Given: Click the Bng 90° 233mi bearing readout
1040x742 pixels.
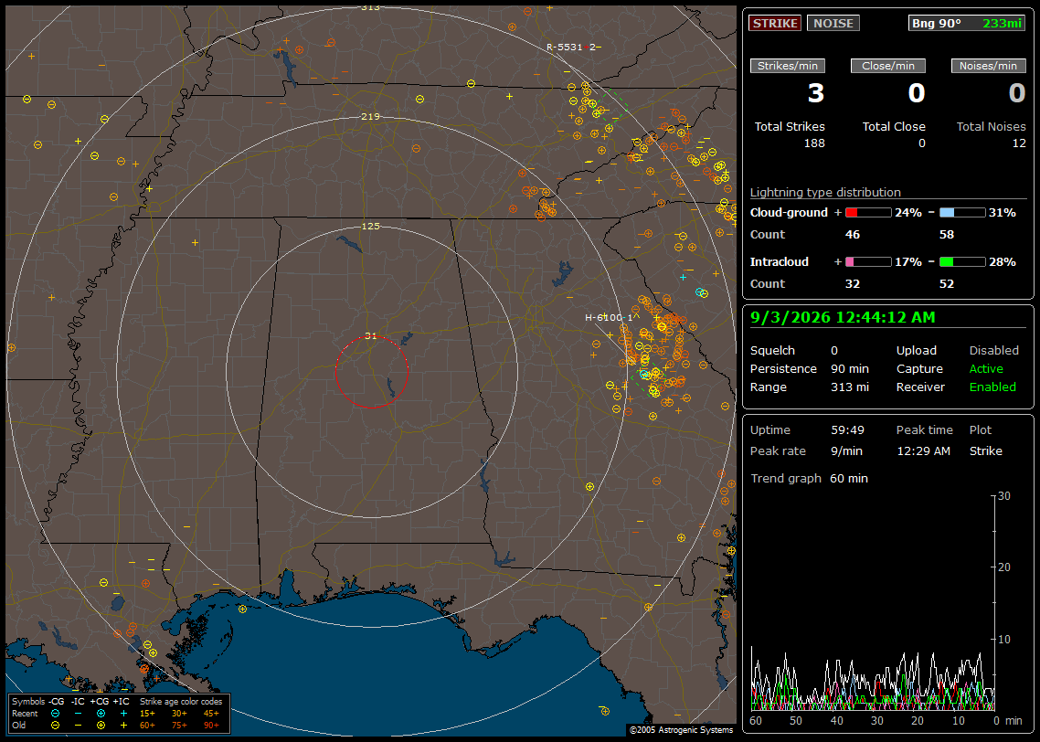Looking at the screenshot, I should point(967,23).
